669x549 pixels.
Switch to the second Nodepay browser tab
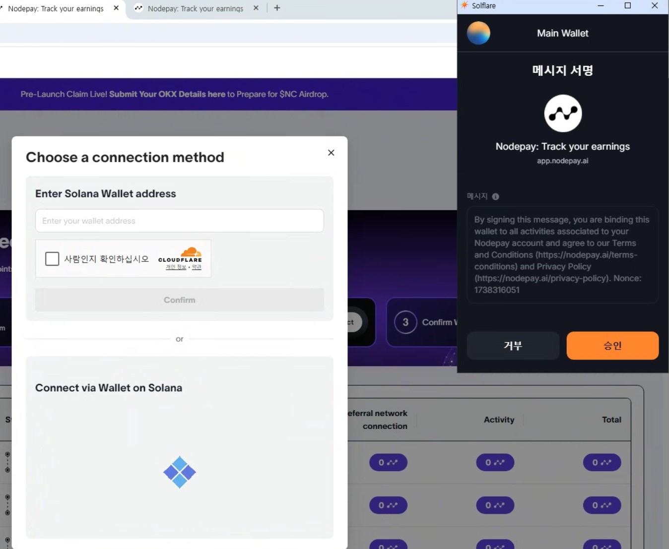pos(195,8)
